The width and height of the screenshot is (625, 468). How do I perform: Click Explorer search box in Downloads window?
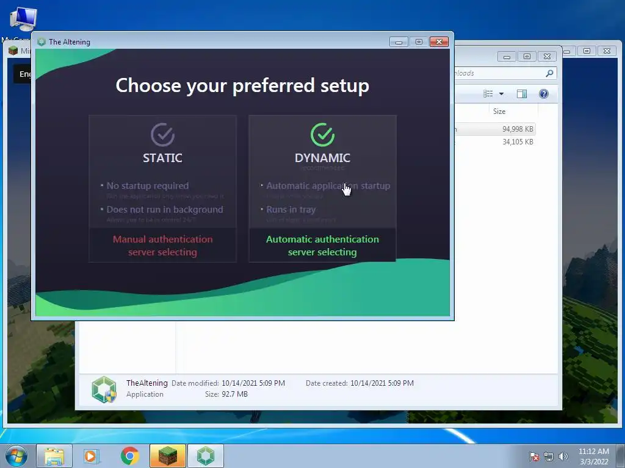pos(504,73)
